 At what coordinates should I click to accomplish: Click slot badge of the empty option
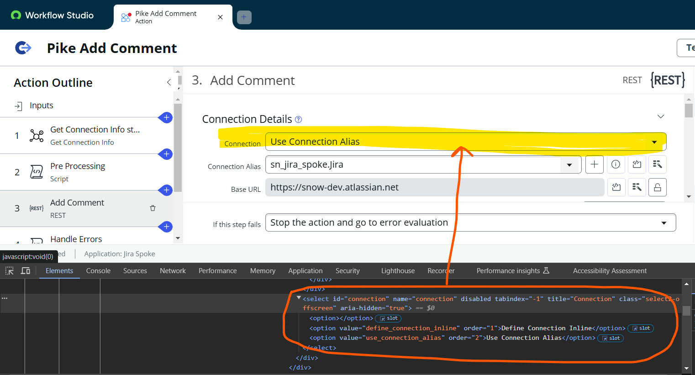pos(388,318)
